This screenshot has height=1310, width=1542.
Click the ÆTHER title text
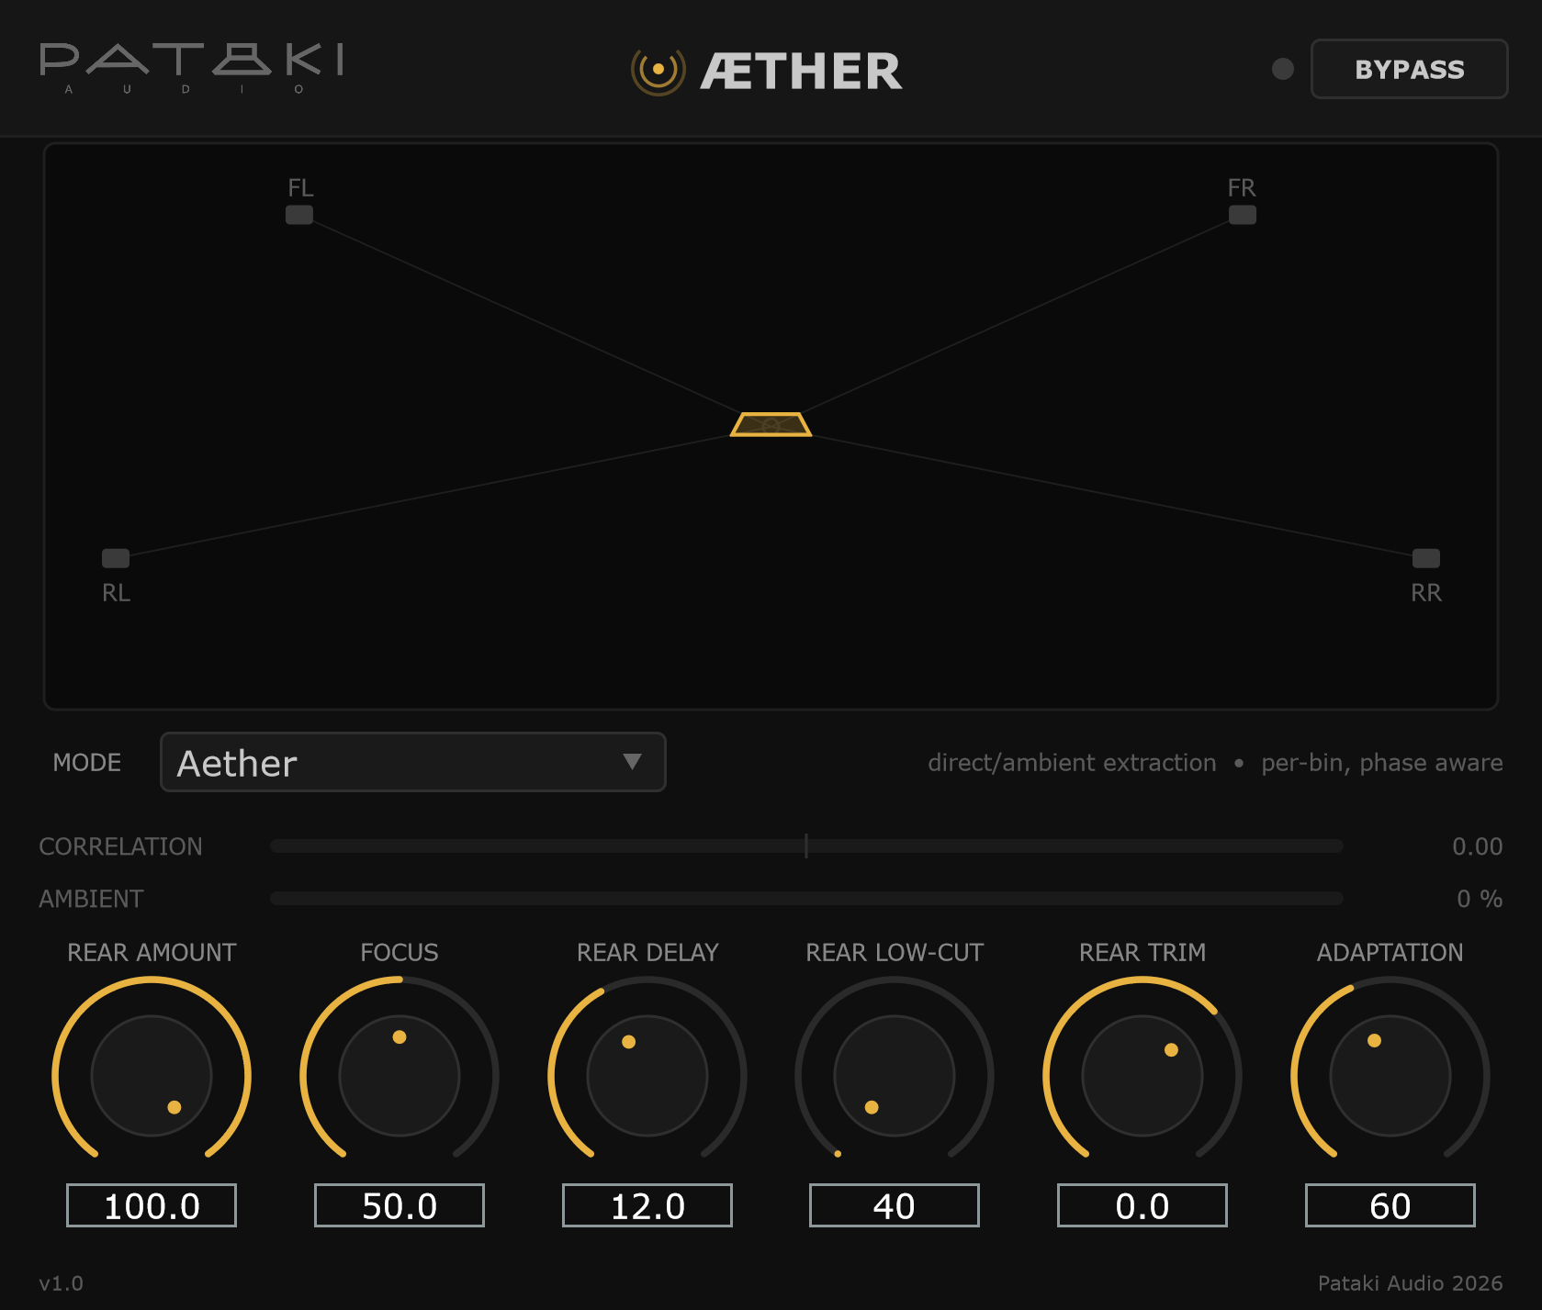click(802, 72)
